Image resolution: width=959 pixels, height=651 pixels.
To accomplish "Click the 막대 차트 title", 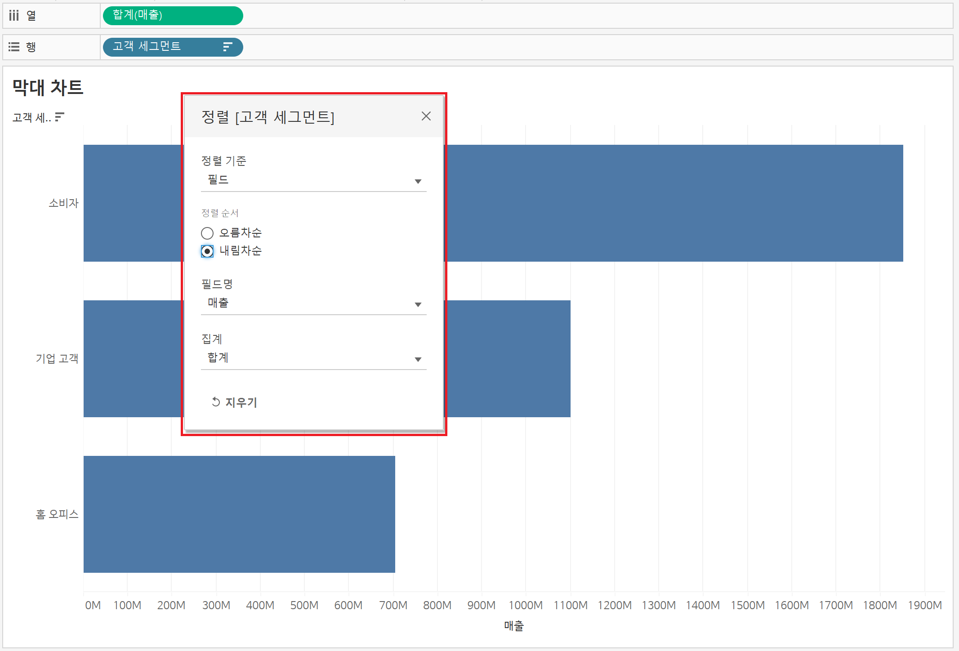I will (x=48, y=87).
